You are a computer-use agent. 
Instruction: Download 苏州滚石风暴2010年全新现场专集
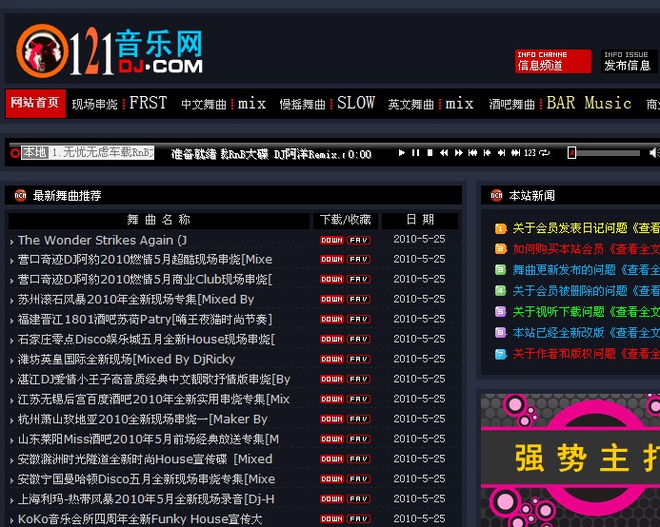(331, 299)
